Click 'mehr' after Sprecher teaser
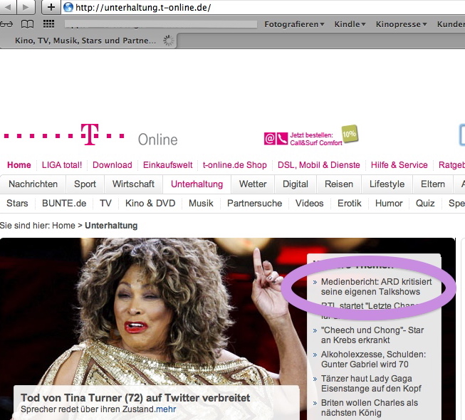 pos(166,409)
